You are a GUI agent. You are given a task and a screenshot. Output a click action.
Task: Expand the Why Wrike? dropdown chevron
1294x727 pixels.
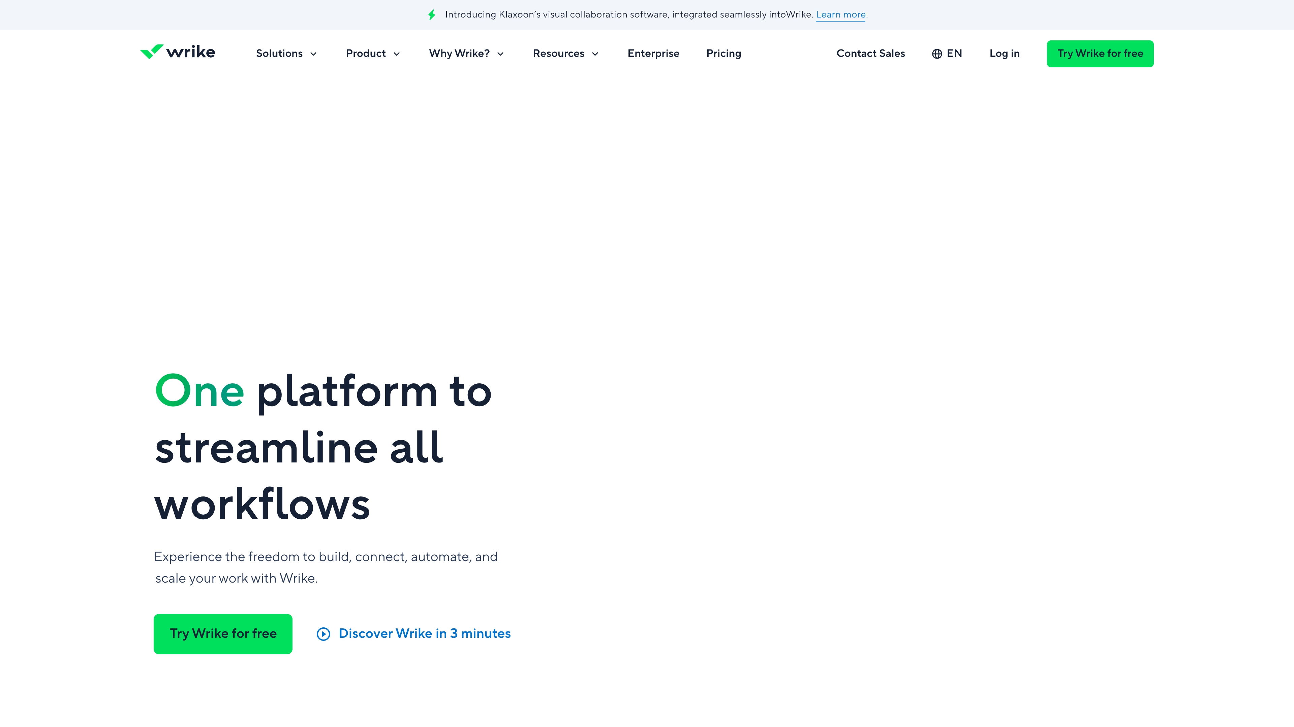pos(500,54)
